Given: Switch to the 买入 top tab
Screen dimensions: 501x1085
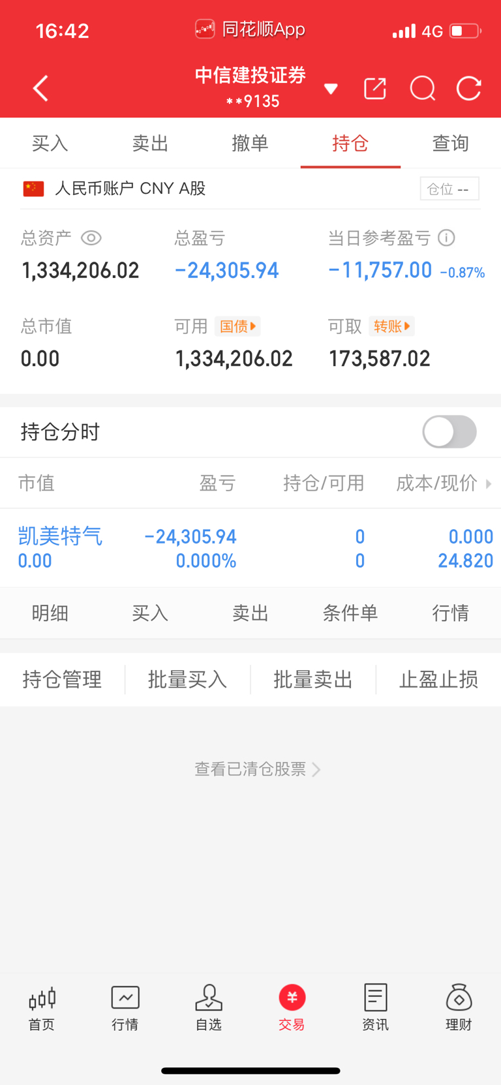Looking at the screenshot, I should point(50,143).
